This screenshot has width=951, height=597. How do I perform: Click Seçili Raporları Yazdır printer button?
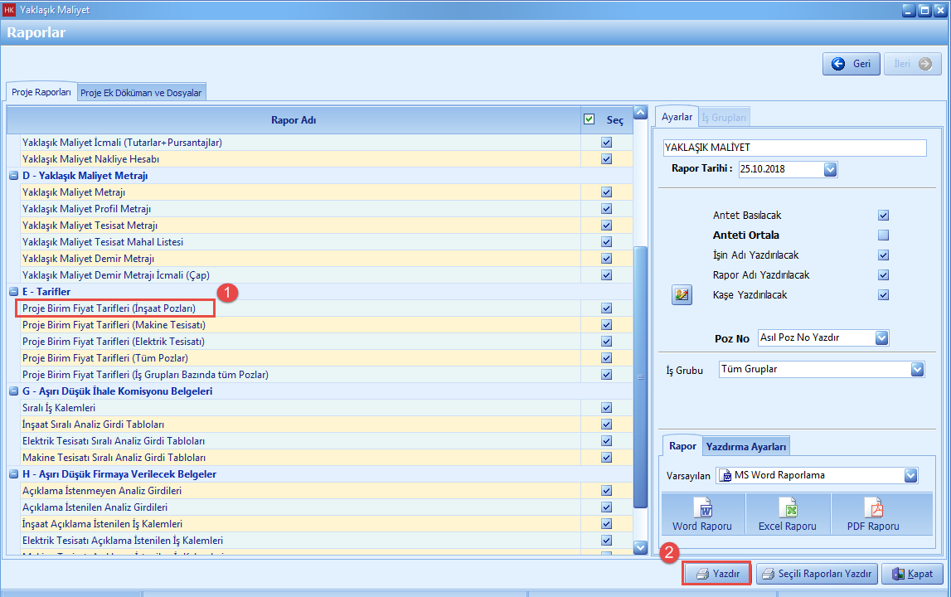[x=817, y=573]
